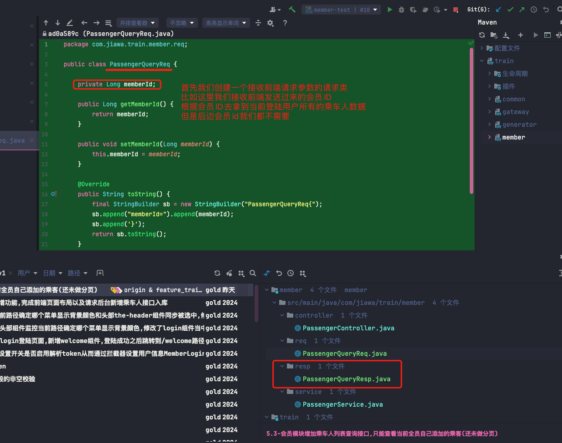The width and height of the screenshot is (562, 443).
Task: Add a Maven project plus icon
Action: (521, 35)
